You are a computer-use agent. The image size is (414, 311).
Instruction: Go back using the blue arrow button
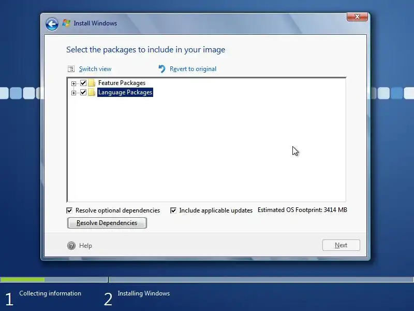(52, 24)
